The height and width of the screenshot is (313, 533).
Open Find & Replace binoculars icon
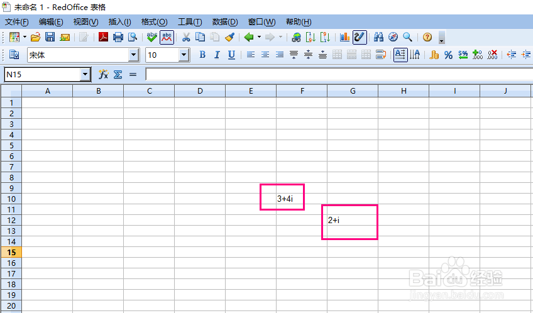click(x=378, y=37)
